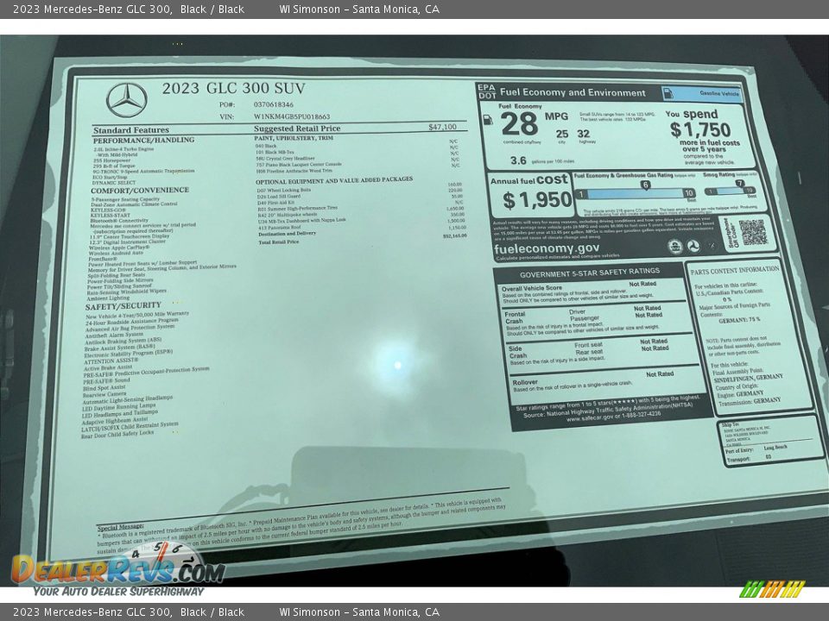This screenshot has width=829, height=621.
Task: Click the DYNAMIC SELECT feature line
Action: click(114, 183)
